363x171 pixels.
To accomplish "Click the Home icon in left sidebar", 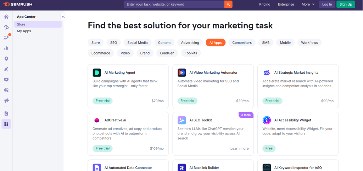I will pyautogui.click(x=6, y=17).
